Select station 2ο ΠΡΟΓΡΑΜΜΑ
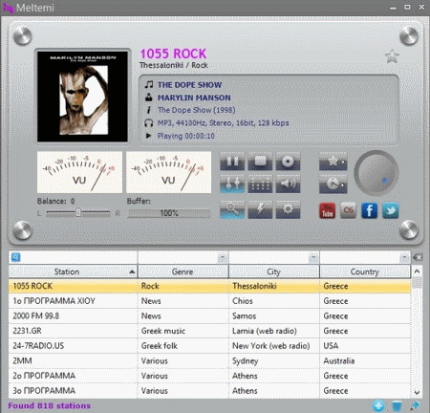The width and height of the screenshot is (430, 413). [209, 376]
